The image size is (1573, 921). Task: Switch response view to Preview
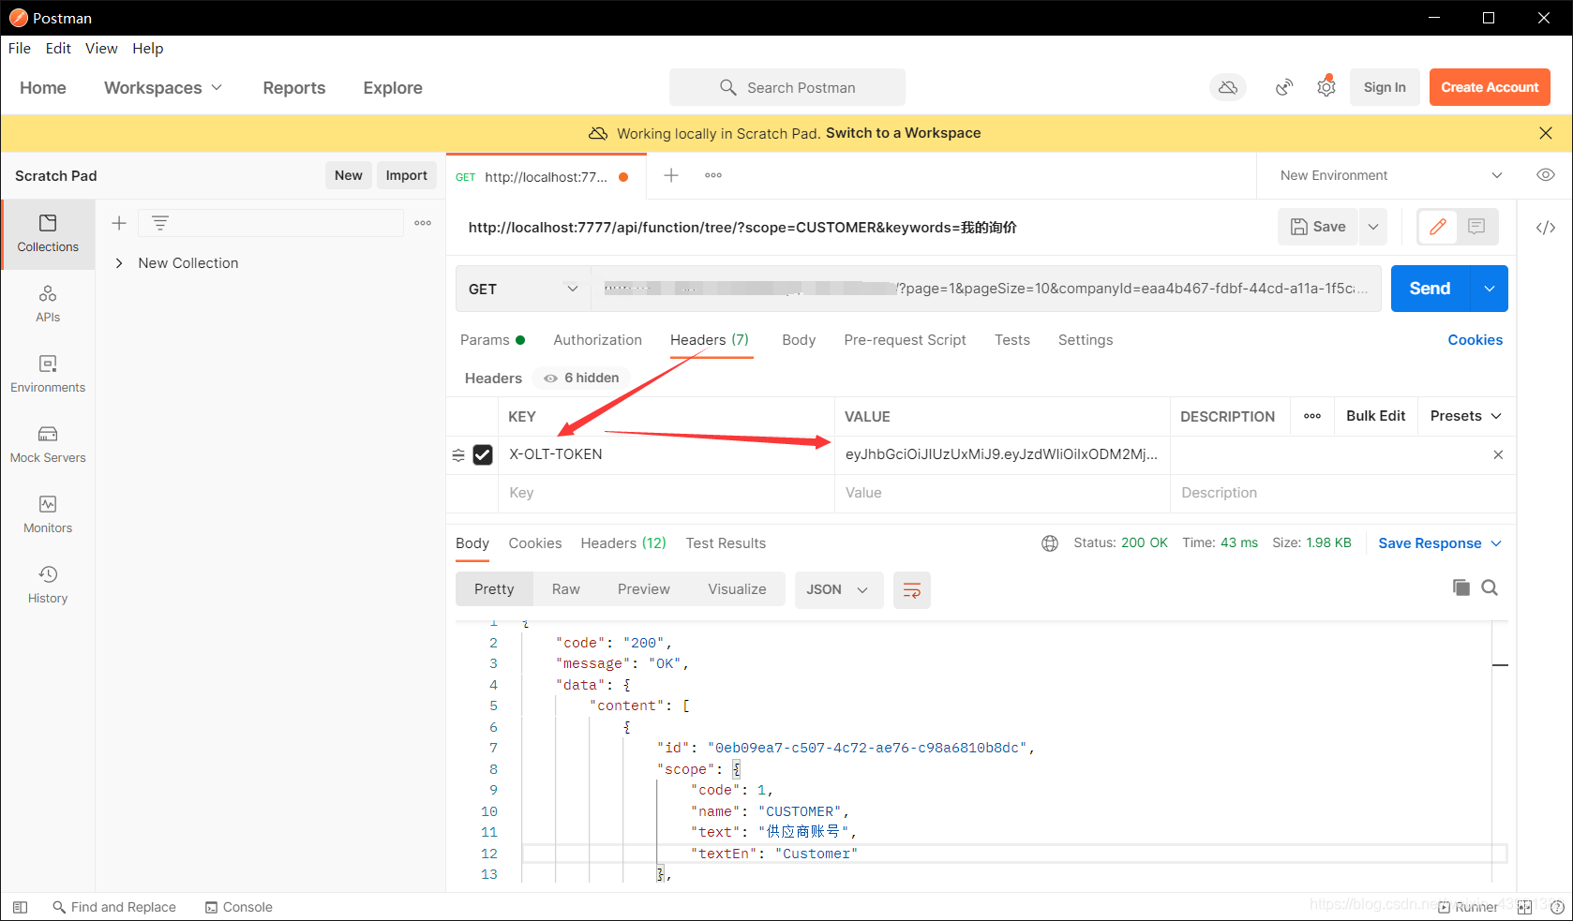tap(644, 589)
